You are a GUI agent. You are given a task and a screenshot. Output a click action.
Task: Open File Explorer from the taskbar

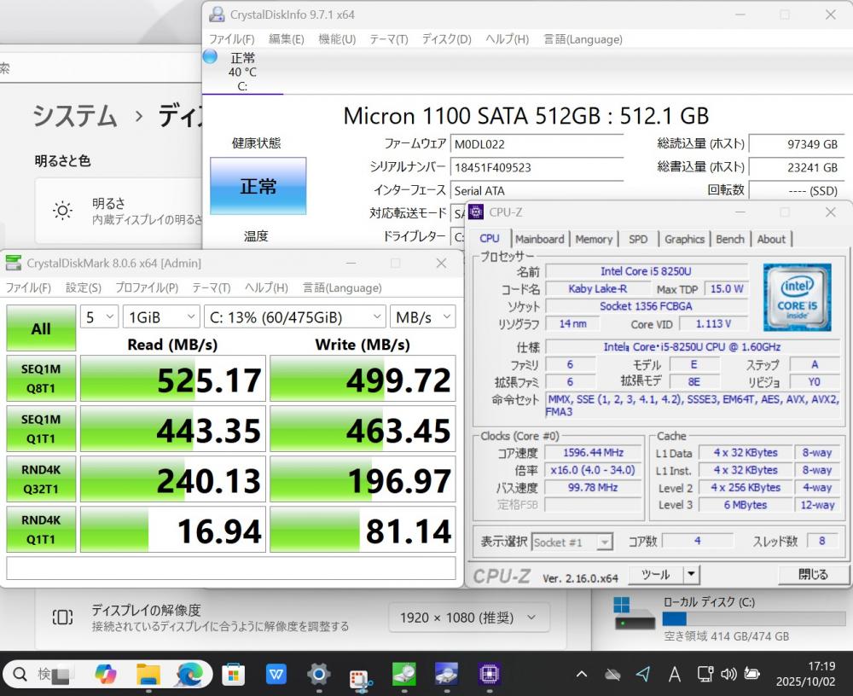148,675
